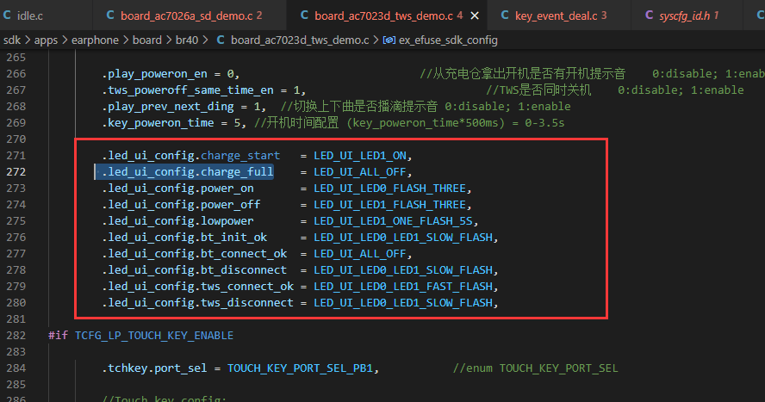The width and height of the screenshot is (765, 402).
Task: Open the br40 breadcrumb folder
Action: (x=187, y=40)
